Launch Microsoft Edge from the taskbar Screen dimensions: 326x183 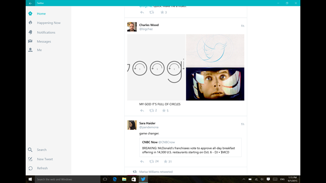coord(114,179)
